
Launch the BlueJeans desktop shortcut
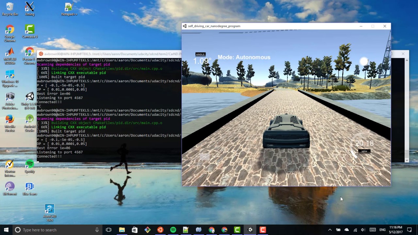pos(29,189)
